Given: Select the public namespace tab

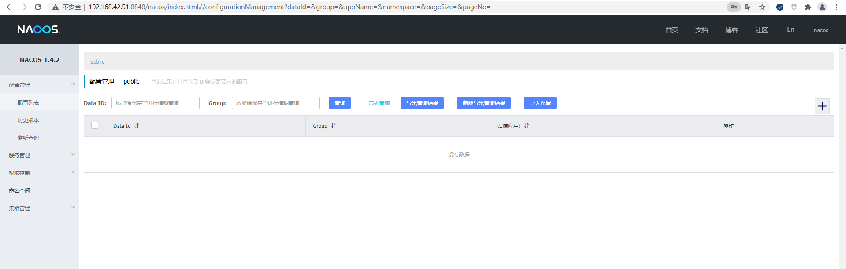Looking at the screenshot, I should click(97, 62).
